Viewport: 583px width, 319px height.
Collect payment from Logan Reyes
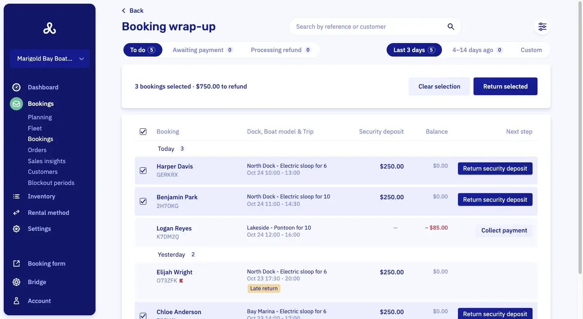pos(504,230)
